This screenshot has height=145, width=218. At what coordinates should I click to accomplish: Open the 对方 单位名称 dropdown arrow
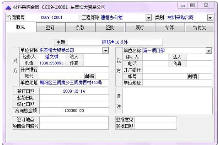pyautogui.click(x=106, y=51)
